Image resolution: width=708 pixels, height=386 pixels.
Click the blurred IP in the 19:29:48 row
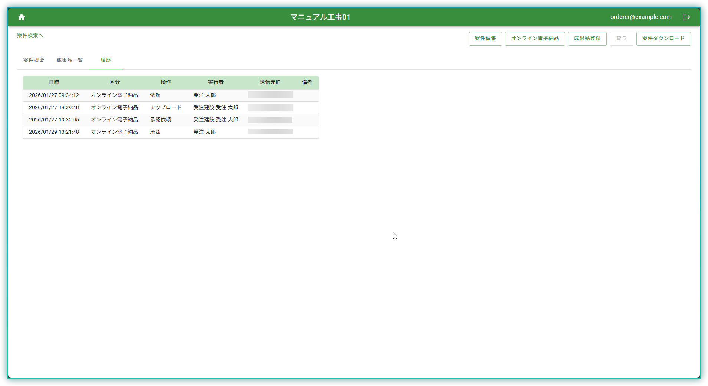click(270, 107)
